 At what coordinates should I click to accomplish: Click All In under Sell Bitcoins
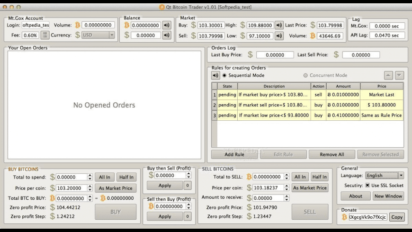(x=300, y=177)
